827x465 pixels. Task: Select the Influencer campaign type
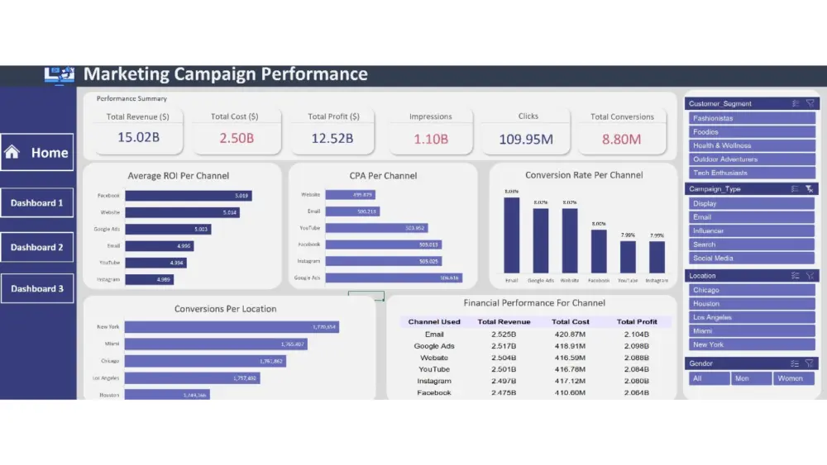coord(752,231)
